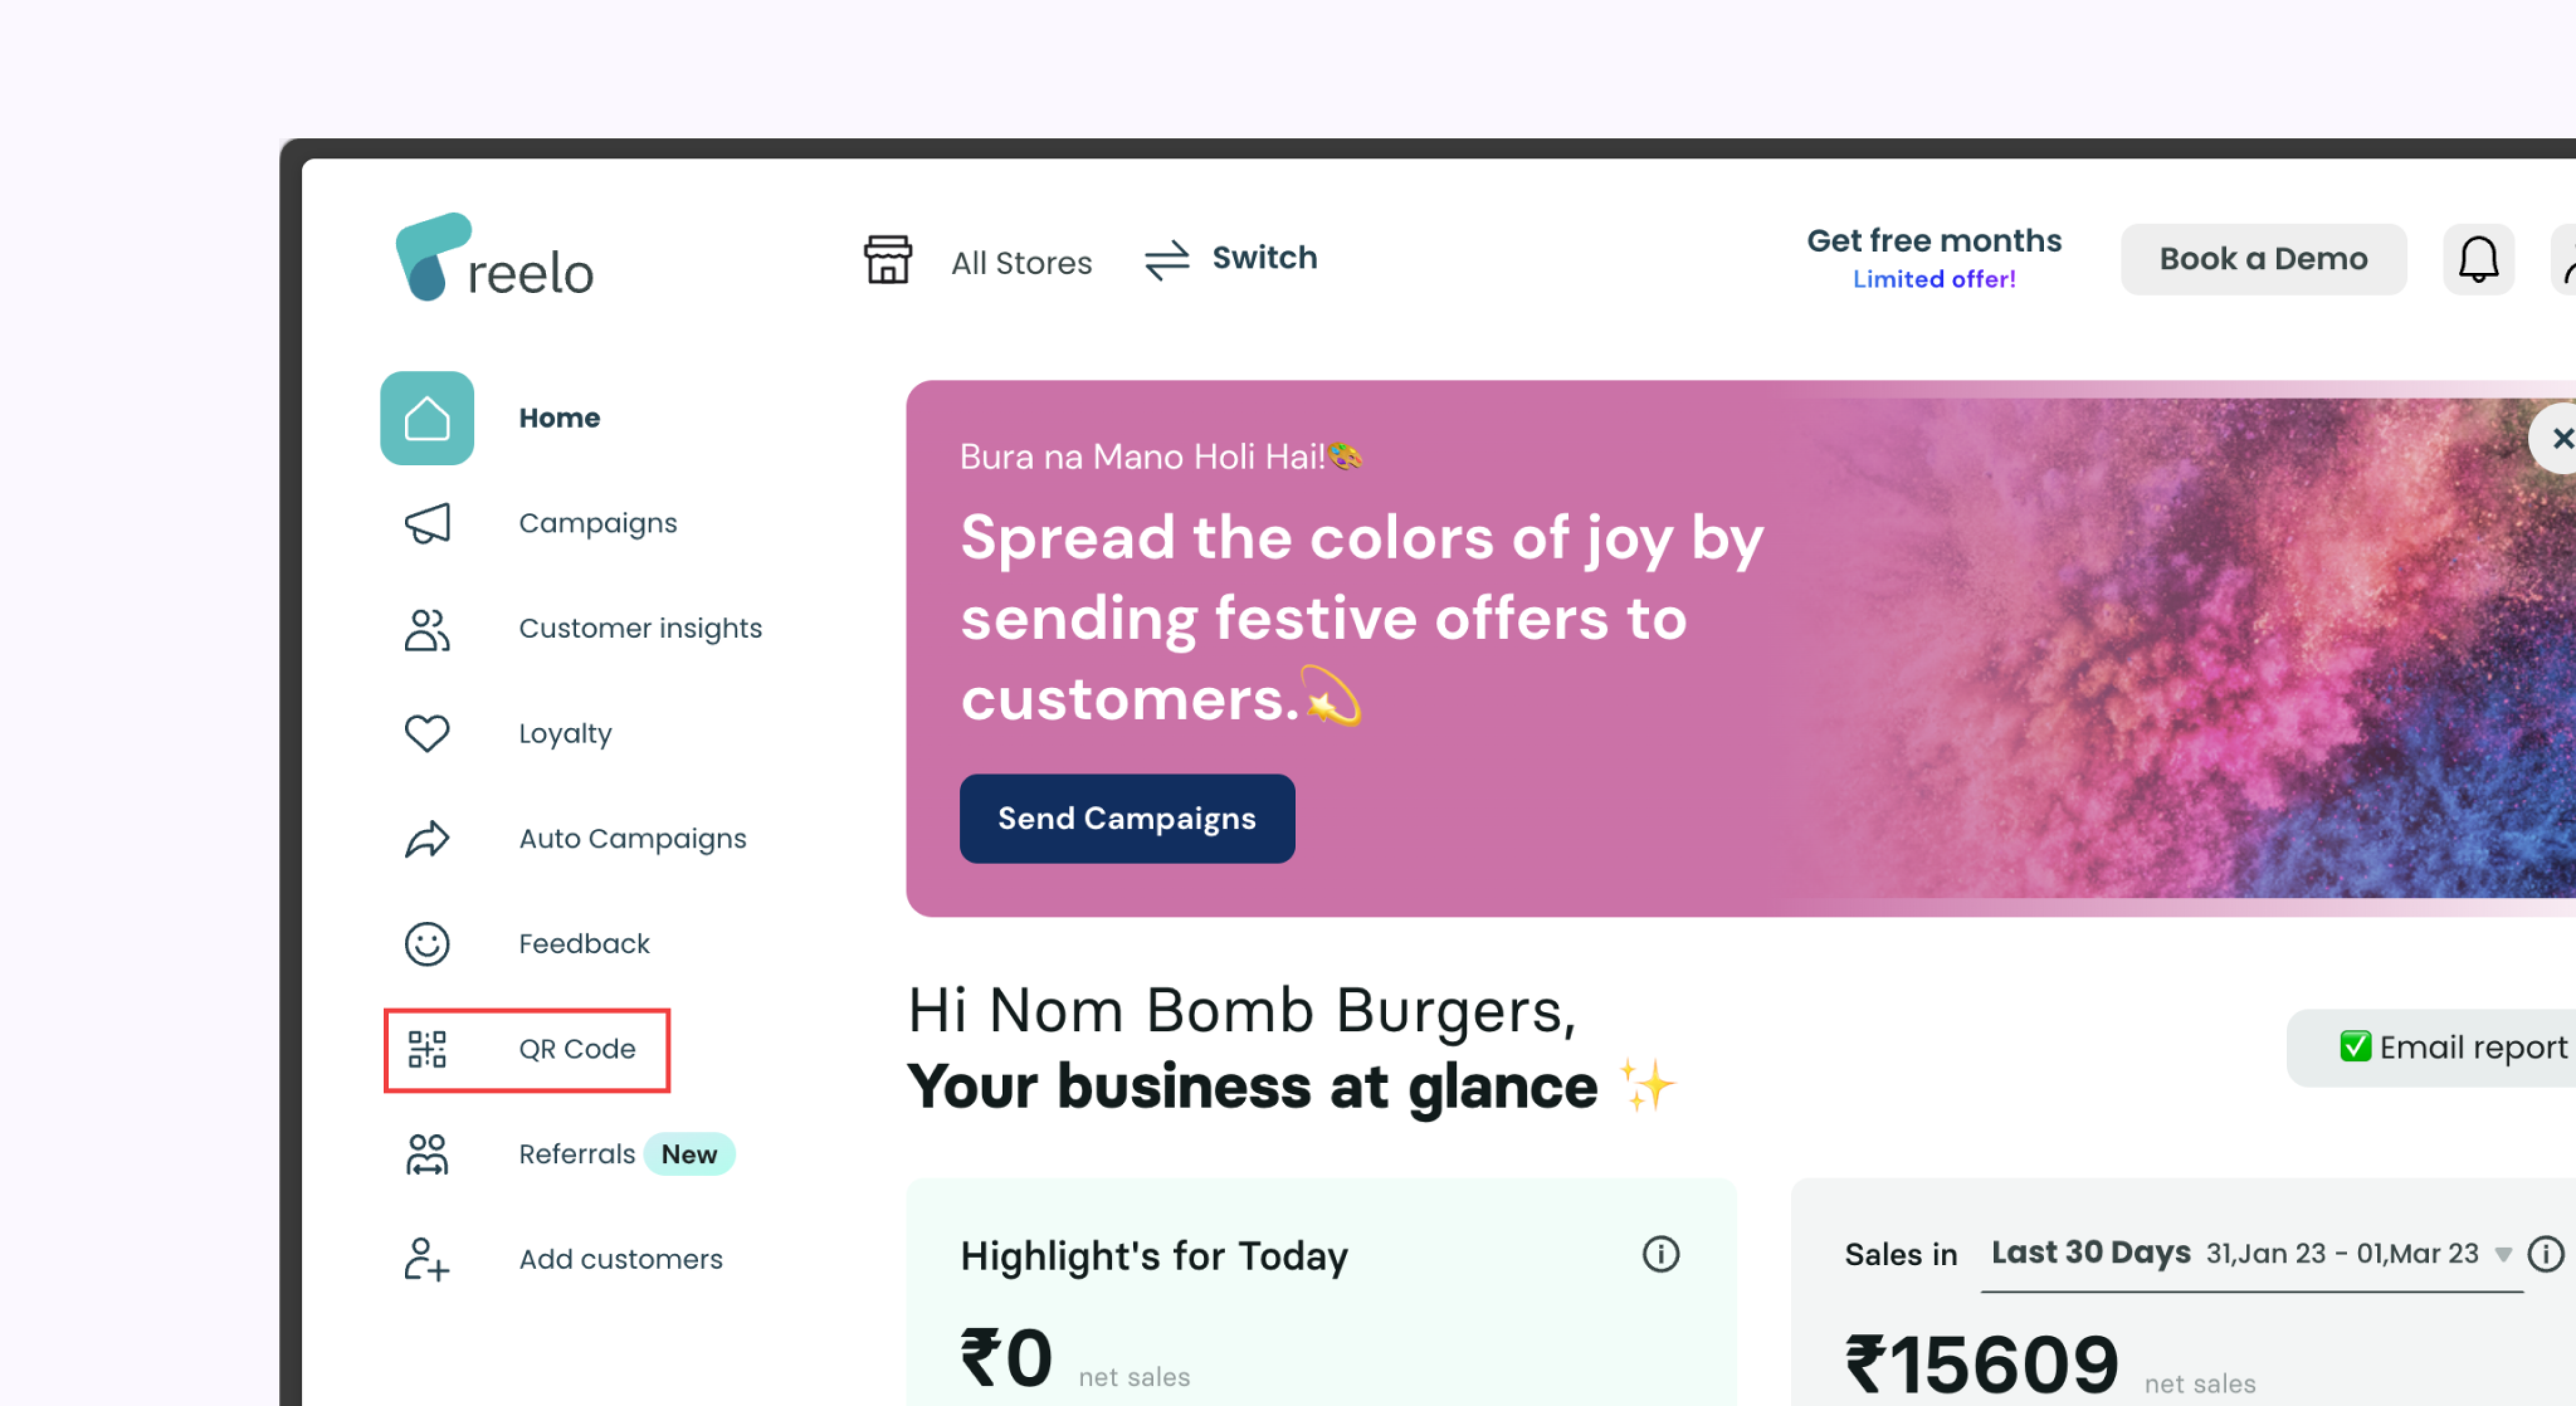The height and width of the screenshot is (1406, 2576).
Task: Click Switch to change stores
Action: [x=1231, y=259]
